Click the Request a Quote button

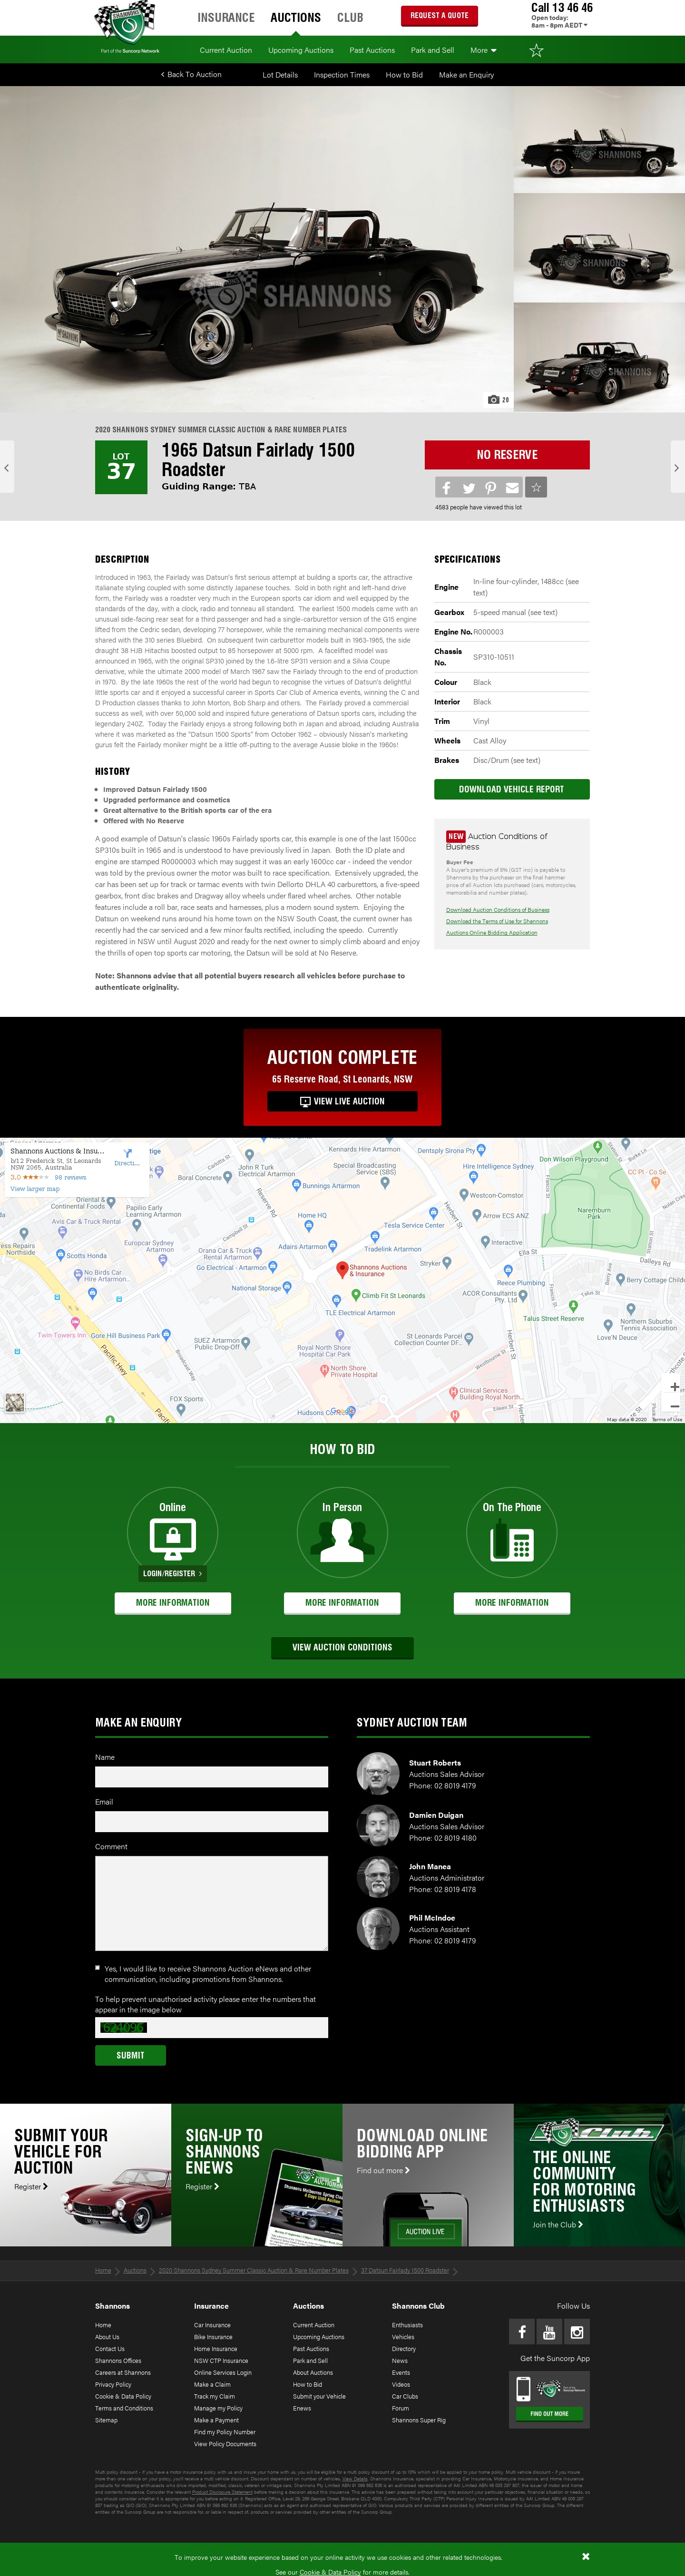440,16
